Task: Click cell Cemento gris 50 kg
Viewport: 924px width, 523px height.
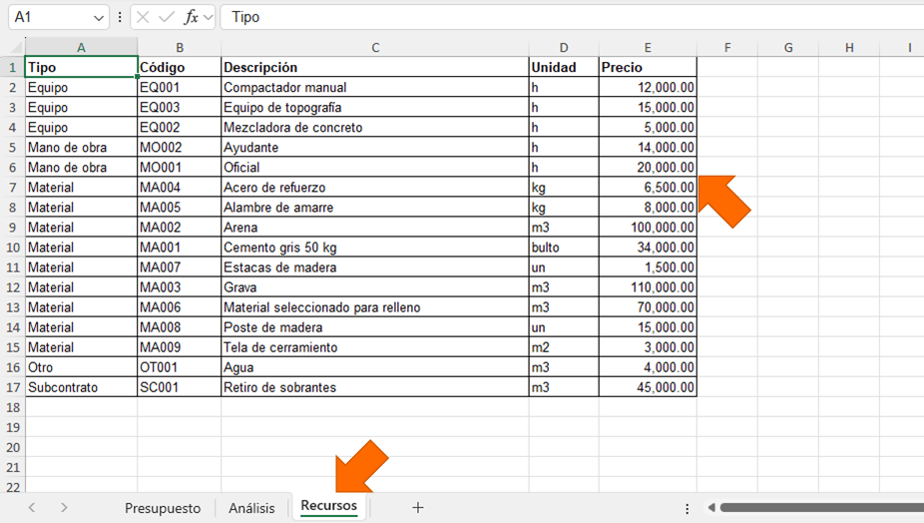Action: (x=375, y=248)
